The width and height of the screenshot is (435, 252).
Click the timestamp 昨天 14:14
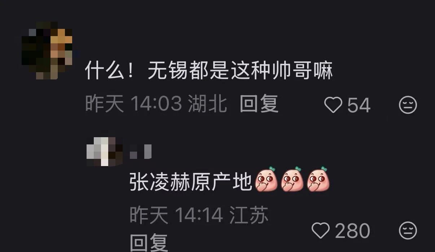176,216
